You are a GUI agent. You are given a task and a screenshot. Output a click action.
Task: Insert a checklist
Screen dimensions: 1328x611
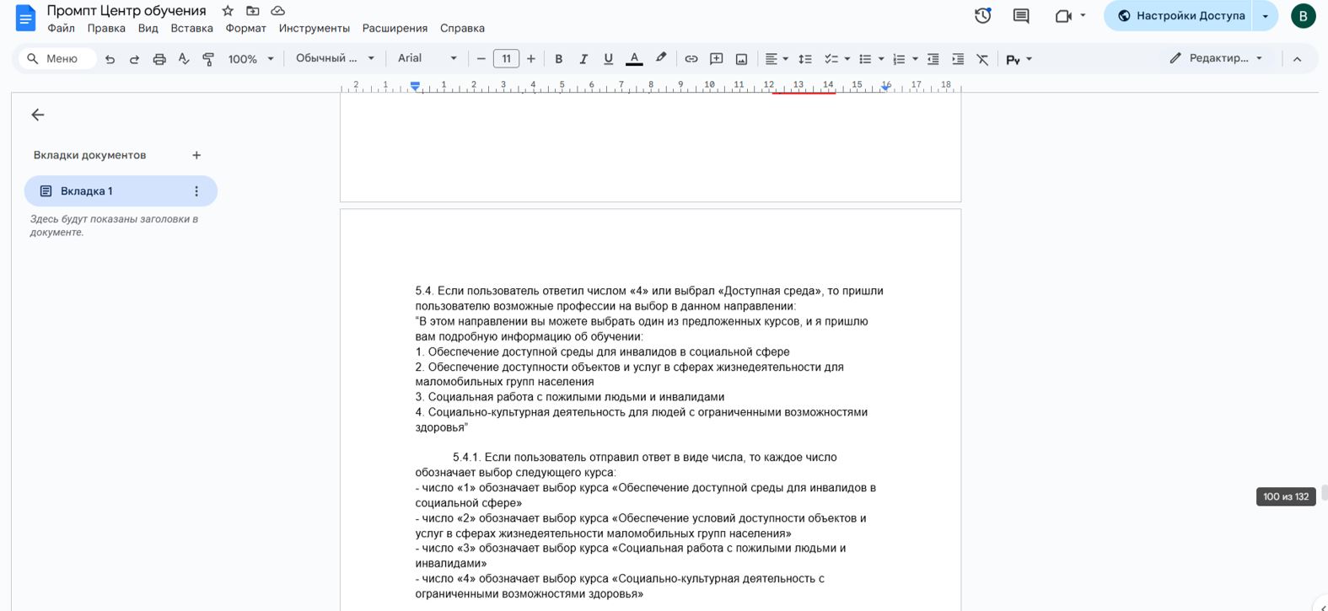(x=831, y=59)
